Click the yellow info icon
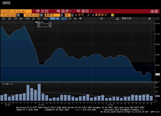The image size is (161, 116). [112, 15]
